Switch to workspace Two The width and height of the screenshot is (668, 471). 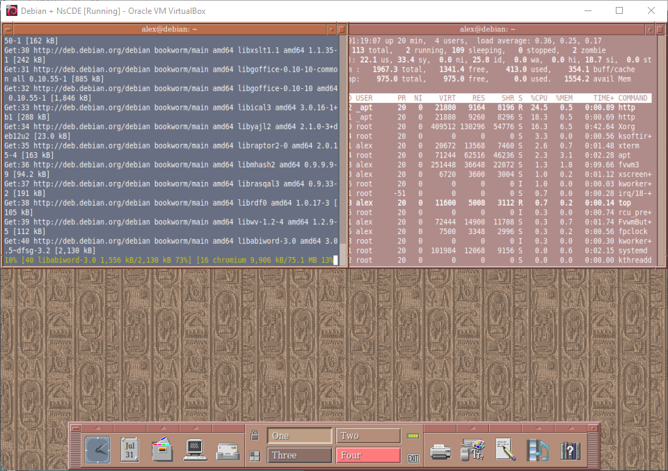coord(368,436)
